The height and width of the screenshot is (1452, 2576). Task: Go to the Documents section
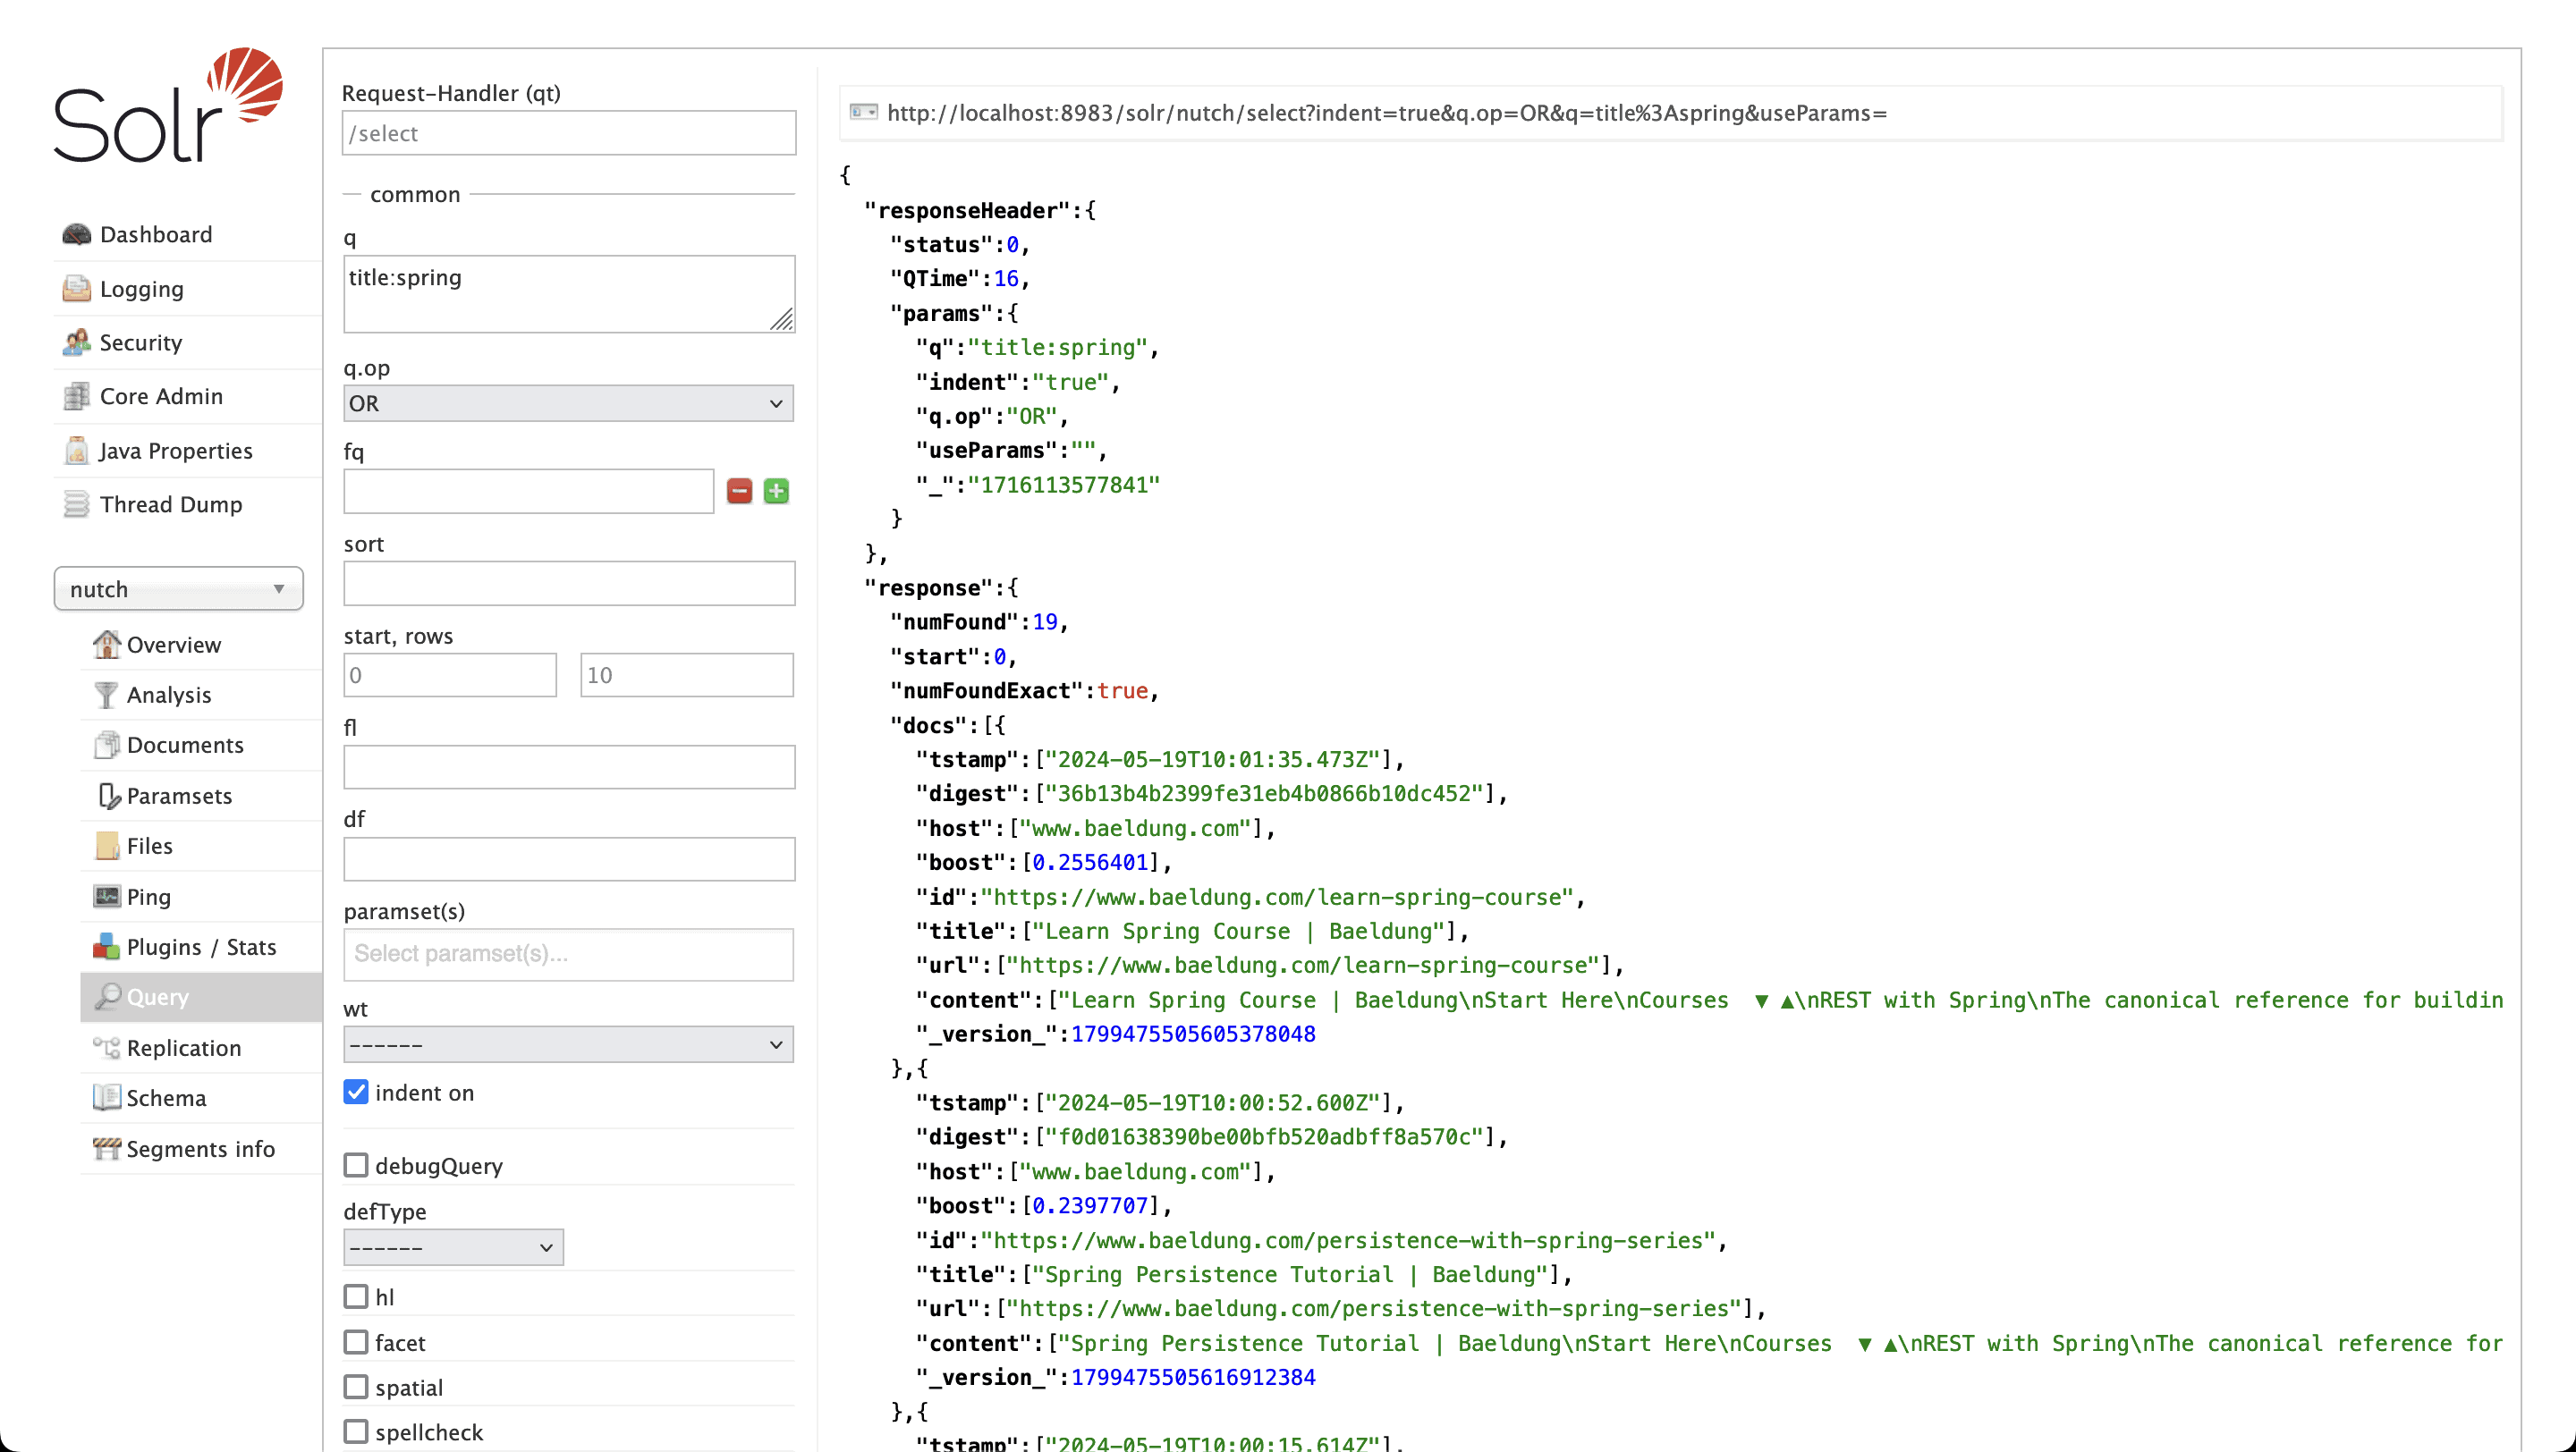pos(185,745)
